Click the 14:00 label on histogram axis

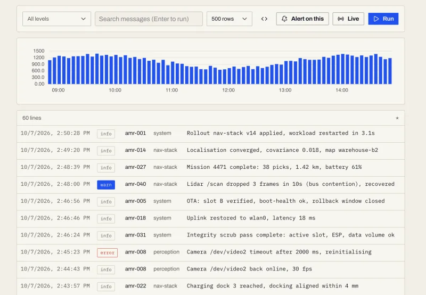341,90
